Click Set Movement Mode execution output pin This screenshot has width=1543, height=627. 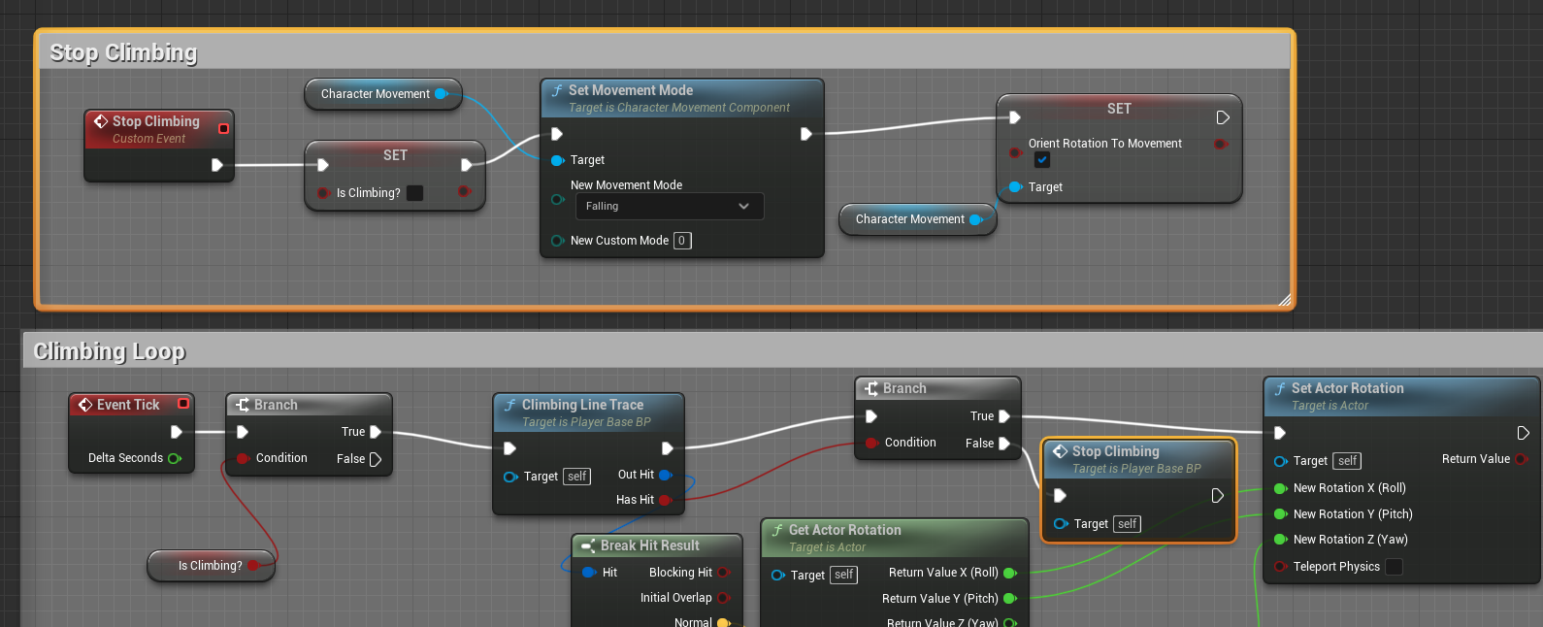pos(805,134)
